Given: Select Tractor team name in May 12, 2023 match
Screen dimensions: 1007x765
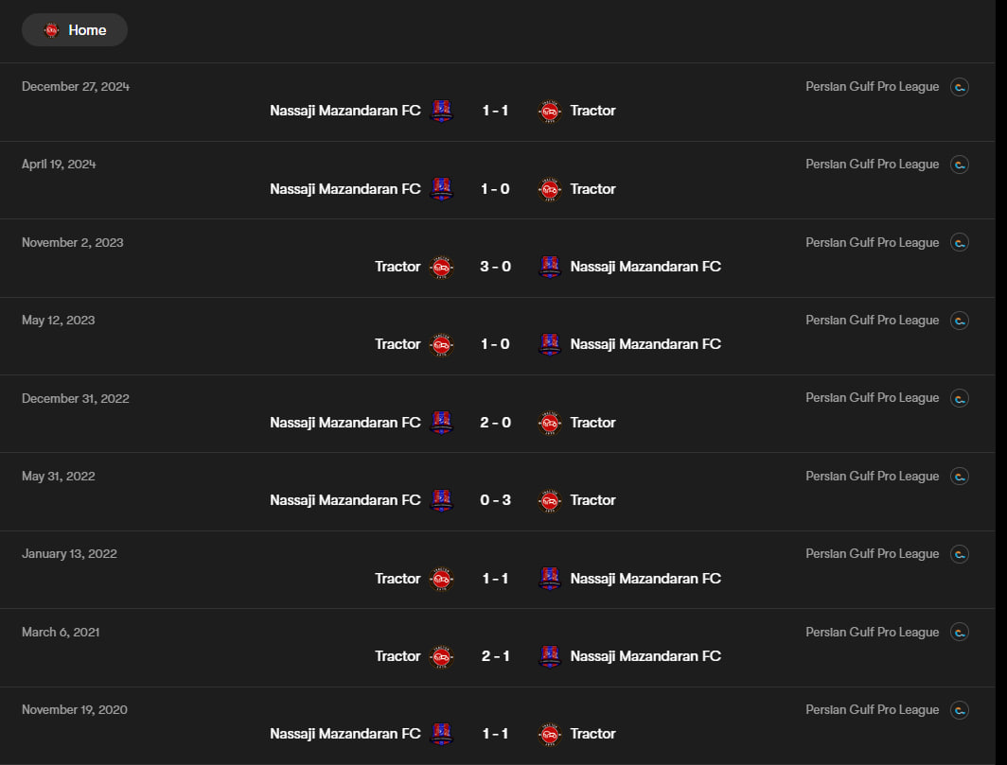Looking at the screenshot, I should [397, 344].
